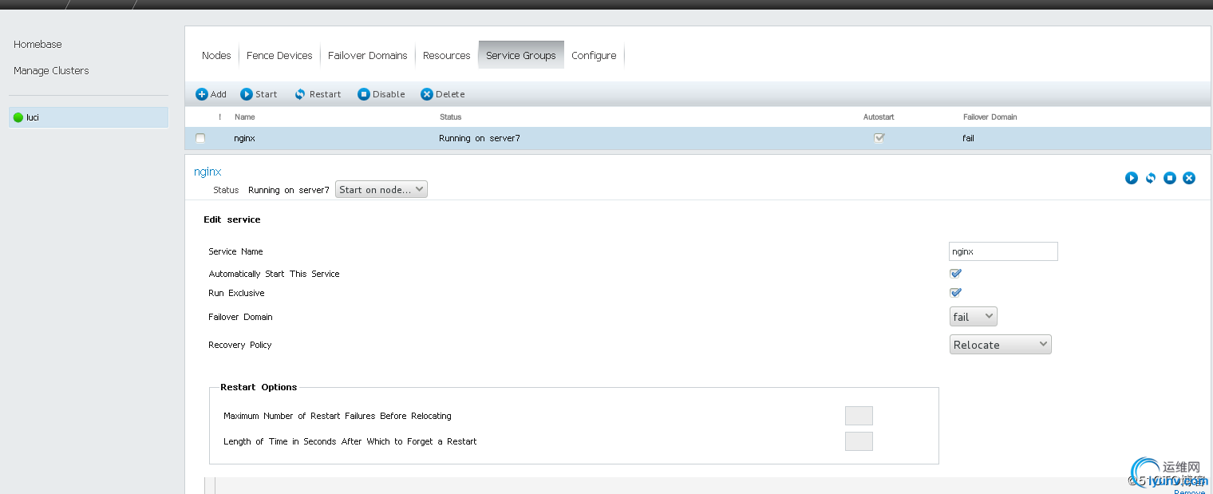Click the Maximum Number of Restart Failures field
This screenshot has height=494, width=1213.
(859, 416)
